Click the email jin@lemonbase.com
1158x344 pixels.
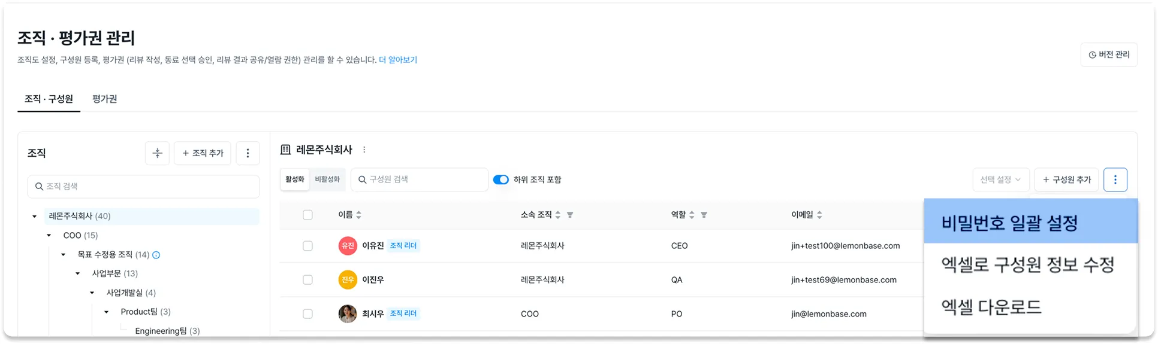tap(828, 313)
